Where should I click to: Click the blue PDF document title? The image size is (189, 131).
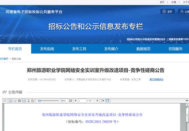pyautogui.click(x=92, y=115)
